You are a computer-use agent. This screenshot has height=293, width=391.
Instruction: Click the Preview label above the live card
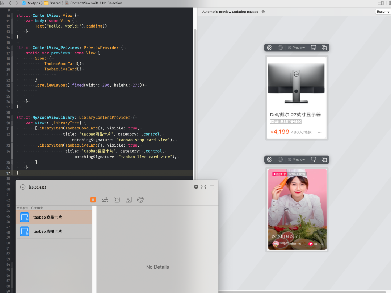coord(297,159)
